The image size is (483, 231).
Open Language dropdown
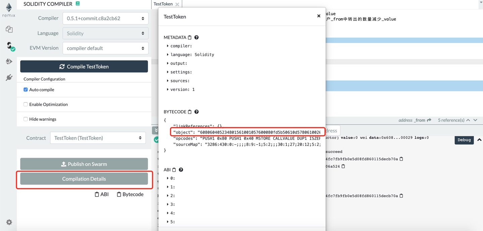[105, 33]
